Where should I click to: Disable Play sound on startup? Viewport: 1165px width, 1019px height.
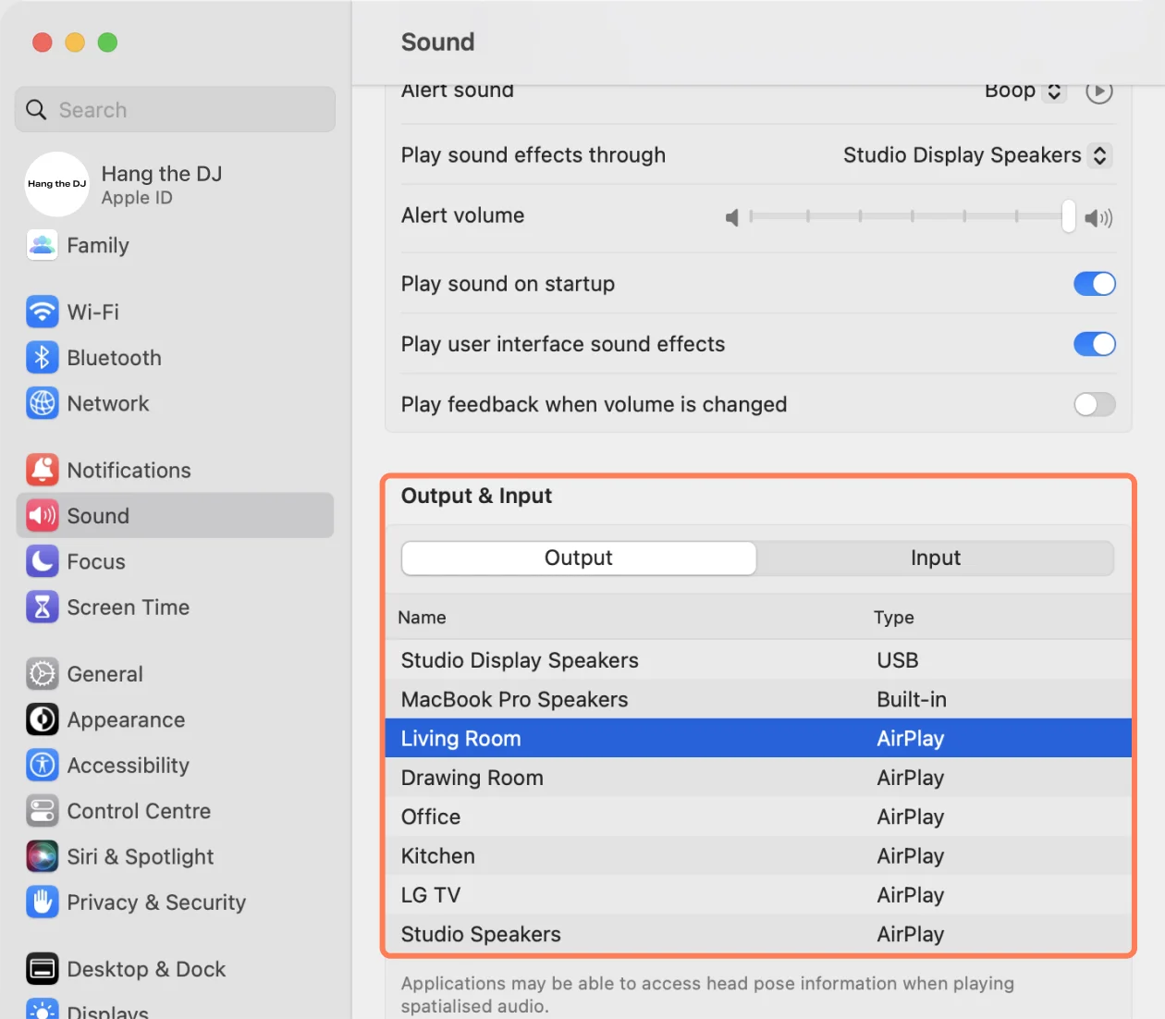(x=1095, y=284)
